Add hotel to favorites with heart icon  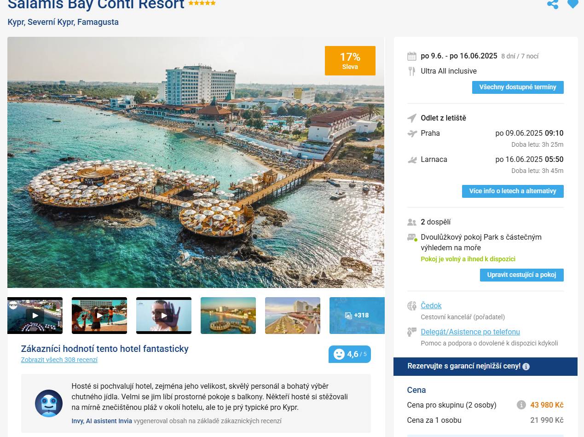tap(572, 4)
